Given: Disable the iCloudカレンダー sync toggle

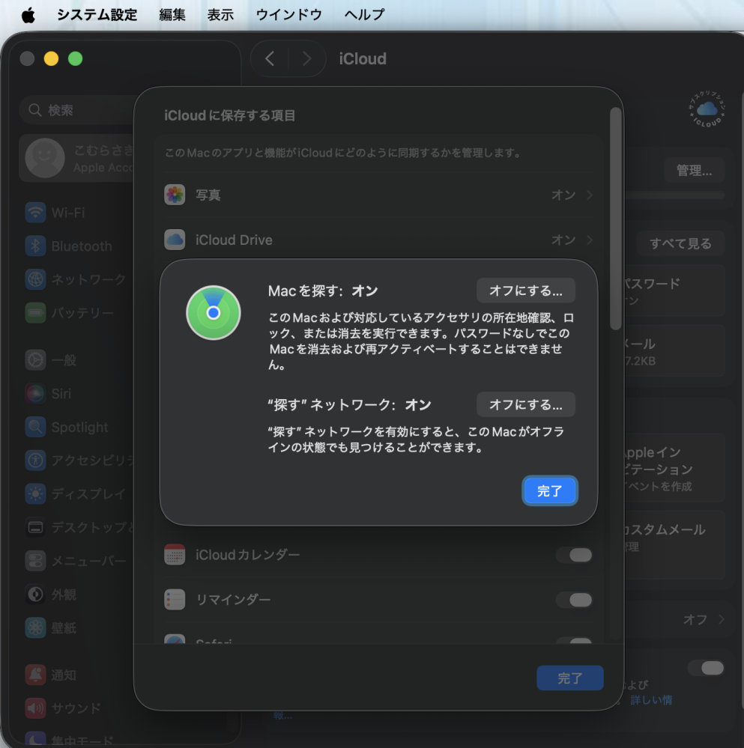Looking at the screenshot, I should (574, 555).
